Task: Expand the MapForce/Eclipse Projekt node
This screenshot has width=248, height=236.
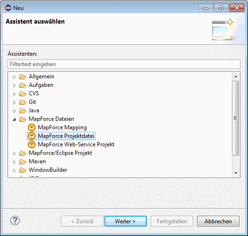Action: pyautogui.click(x=14, y=153)
